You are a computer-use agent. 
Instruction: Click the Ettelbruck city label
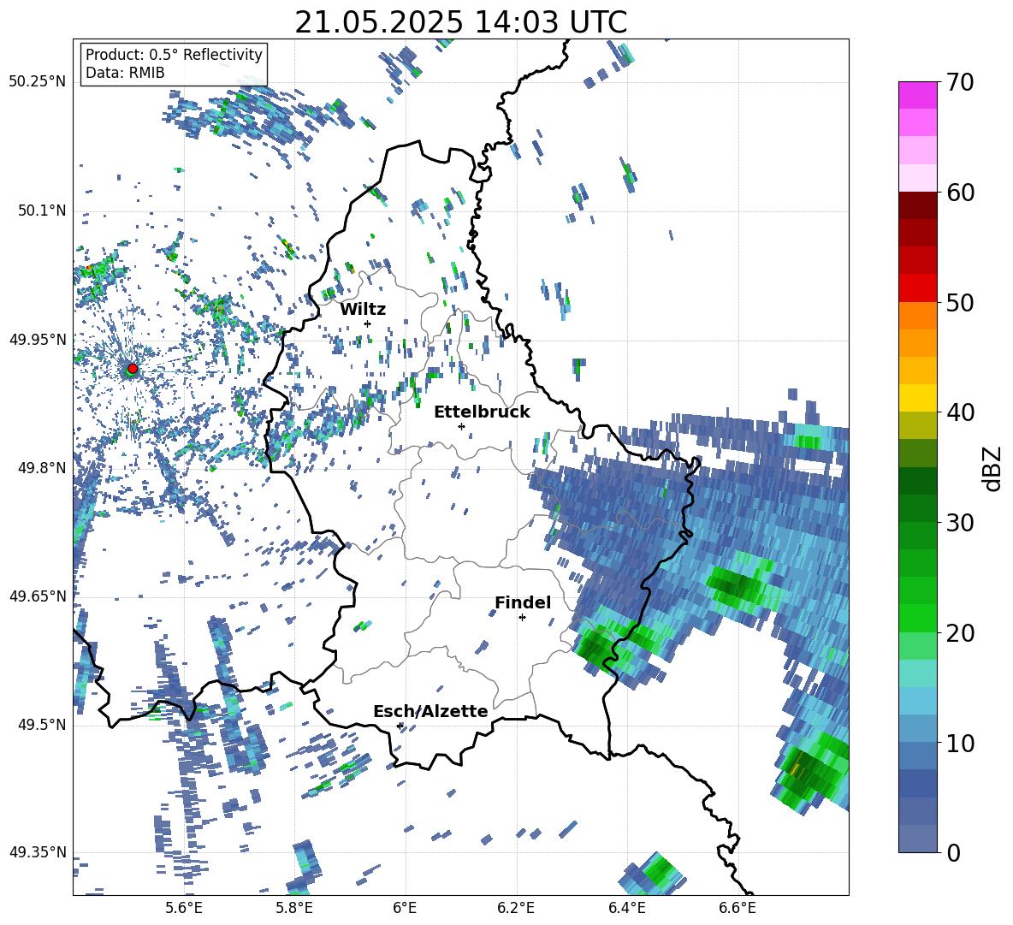482,412
